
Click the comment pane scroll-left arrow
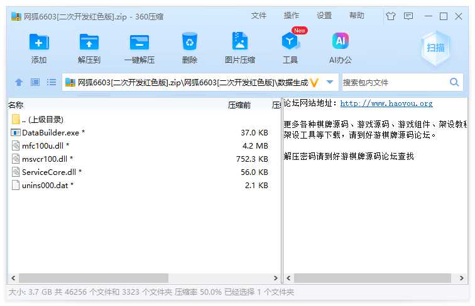(288, 278)
